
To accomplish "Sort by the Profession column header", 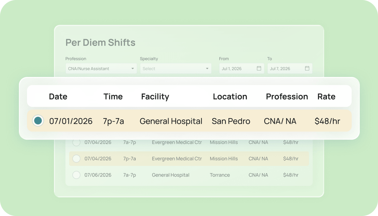I will [x=287, y=97].
